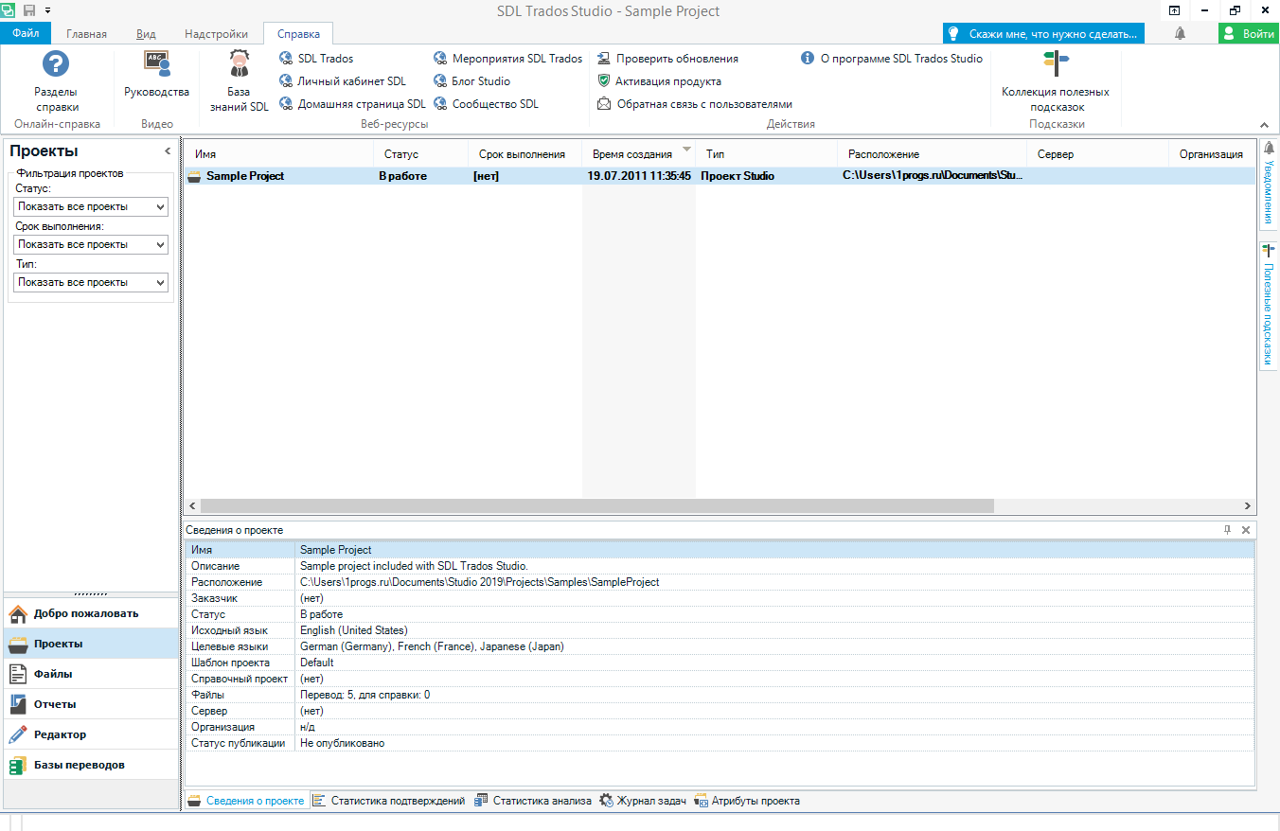This screenshot has height=831, width=1280.
Task: Open the Полезные подсказки side panel
Action: [1269, 306]
